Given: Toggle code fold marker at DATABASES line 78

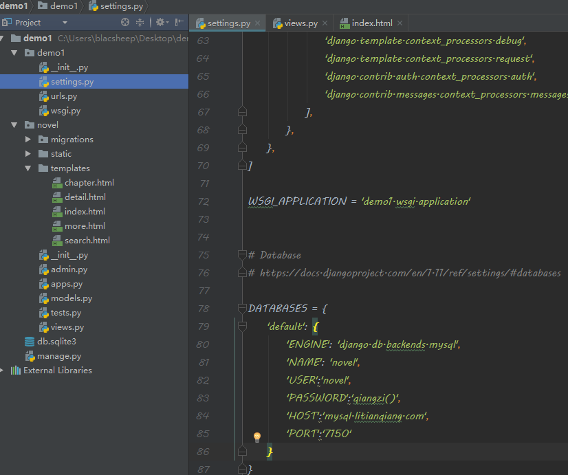Looking at the screenshot, I should point(241,309).
